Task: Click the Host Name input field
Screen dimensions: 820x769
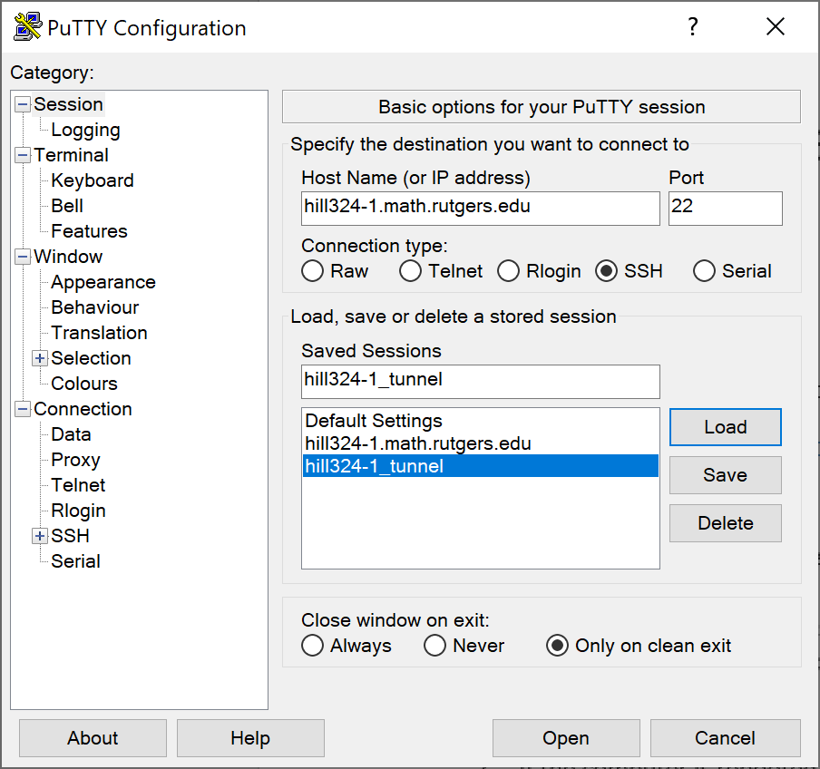Action: (481, 209)
